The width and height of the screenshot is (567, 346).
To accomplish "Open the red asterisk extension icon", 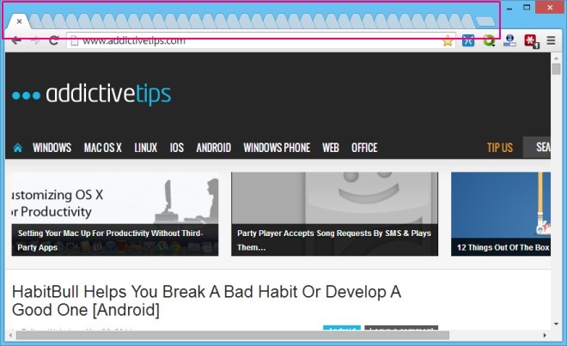I will coord(531,41).
